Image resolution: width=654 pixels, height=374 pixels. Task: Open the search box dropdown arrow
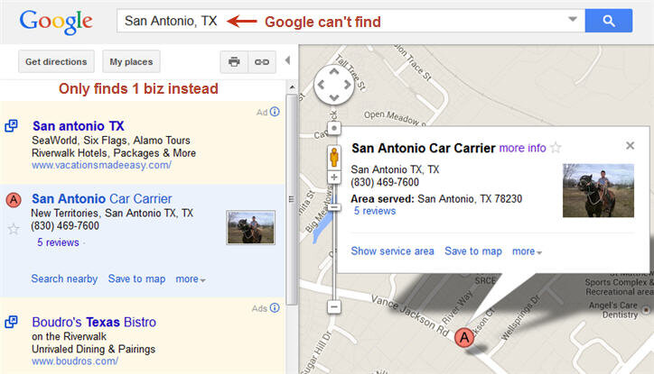pyautogui.click(x=573, y=19)
